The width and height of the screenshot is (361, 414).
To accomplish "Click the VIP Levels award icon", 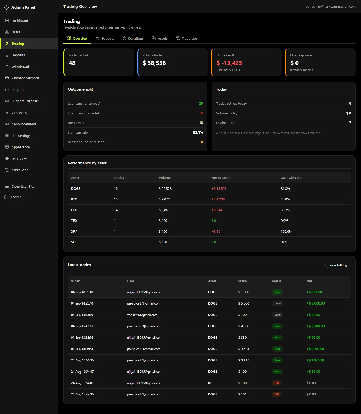I will pyautogui.click(x=7, y=113).
